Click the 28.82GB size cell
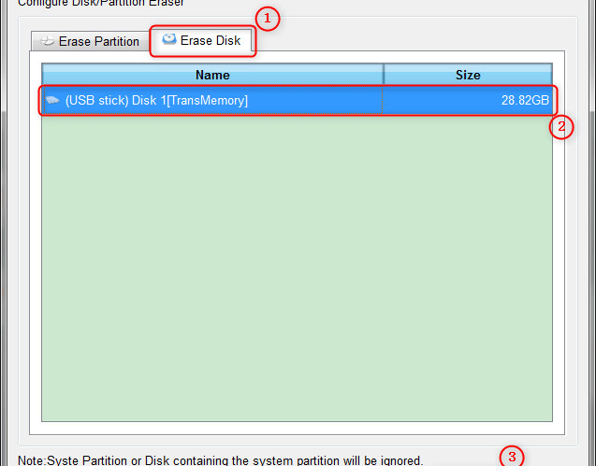This screenshot has height=466, width=596. point(468,100)
